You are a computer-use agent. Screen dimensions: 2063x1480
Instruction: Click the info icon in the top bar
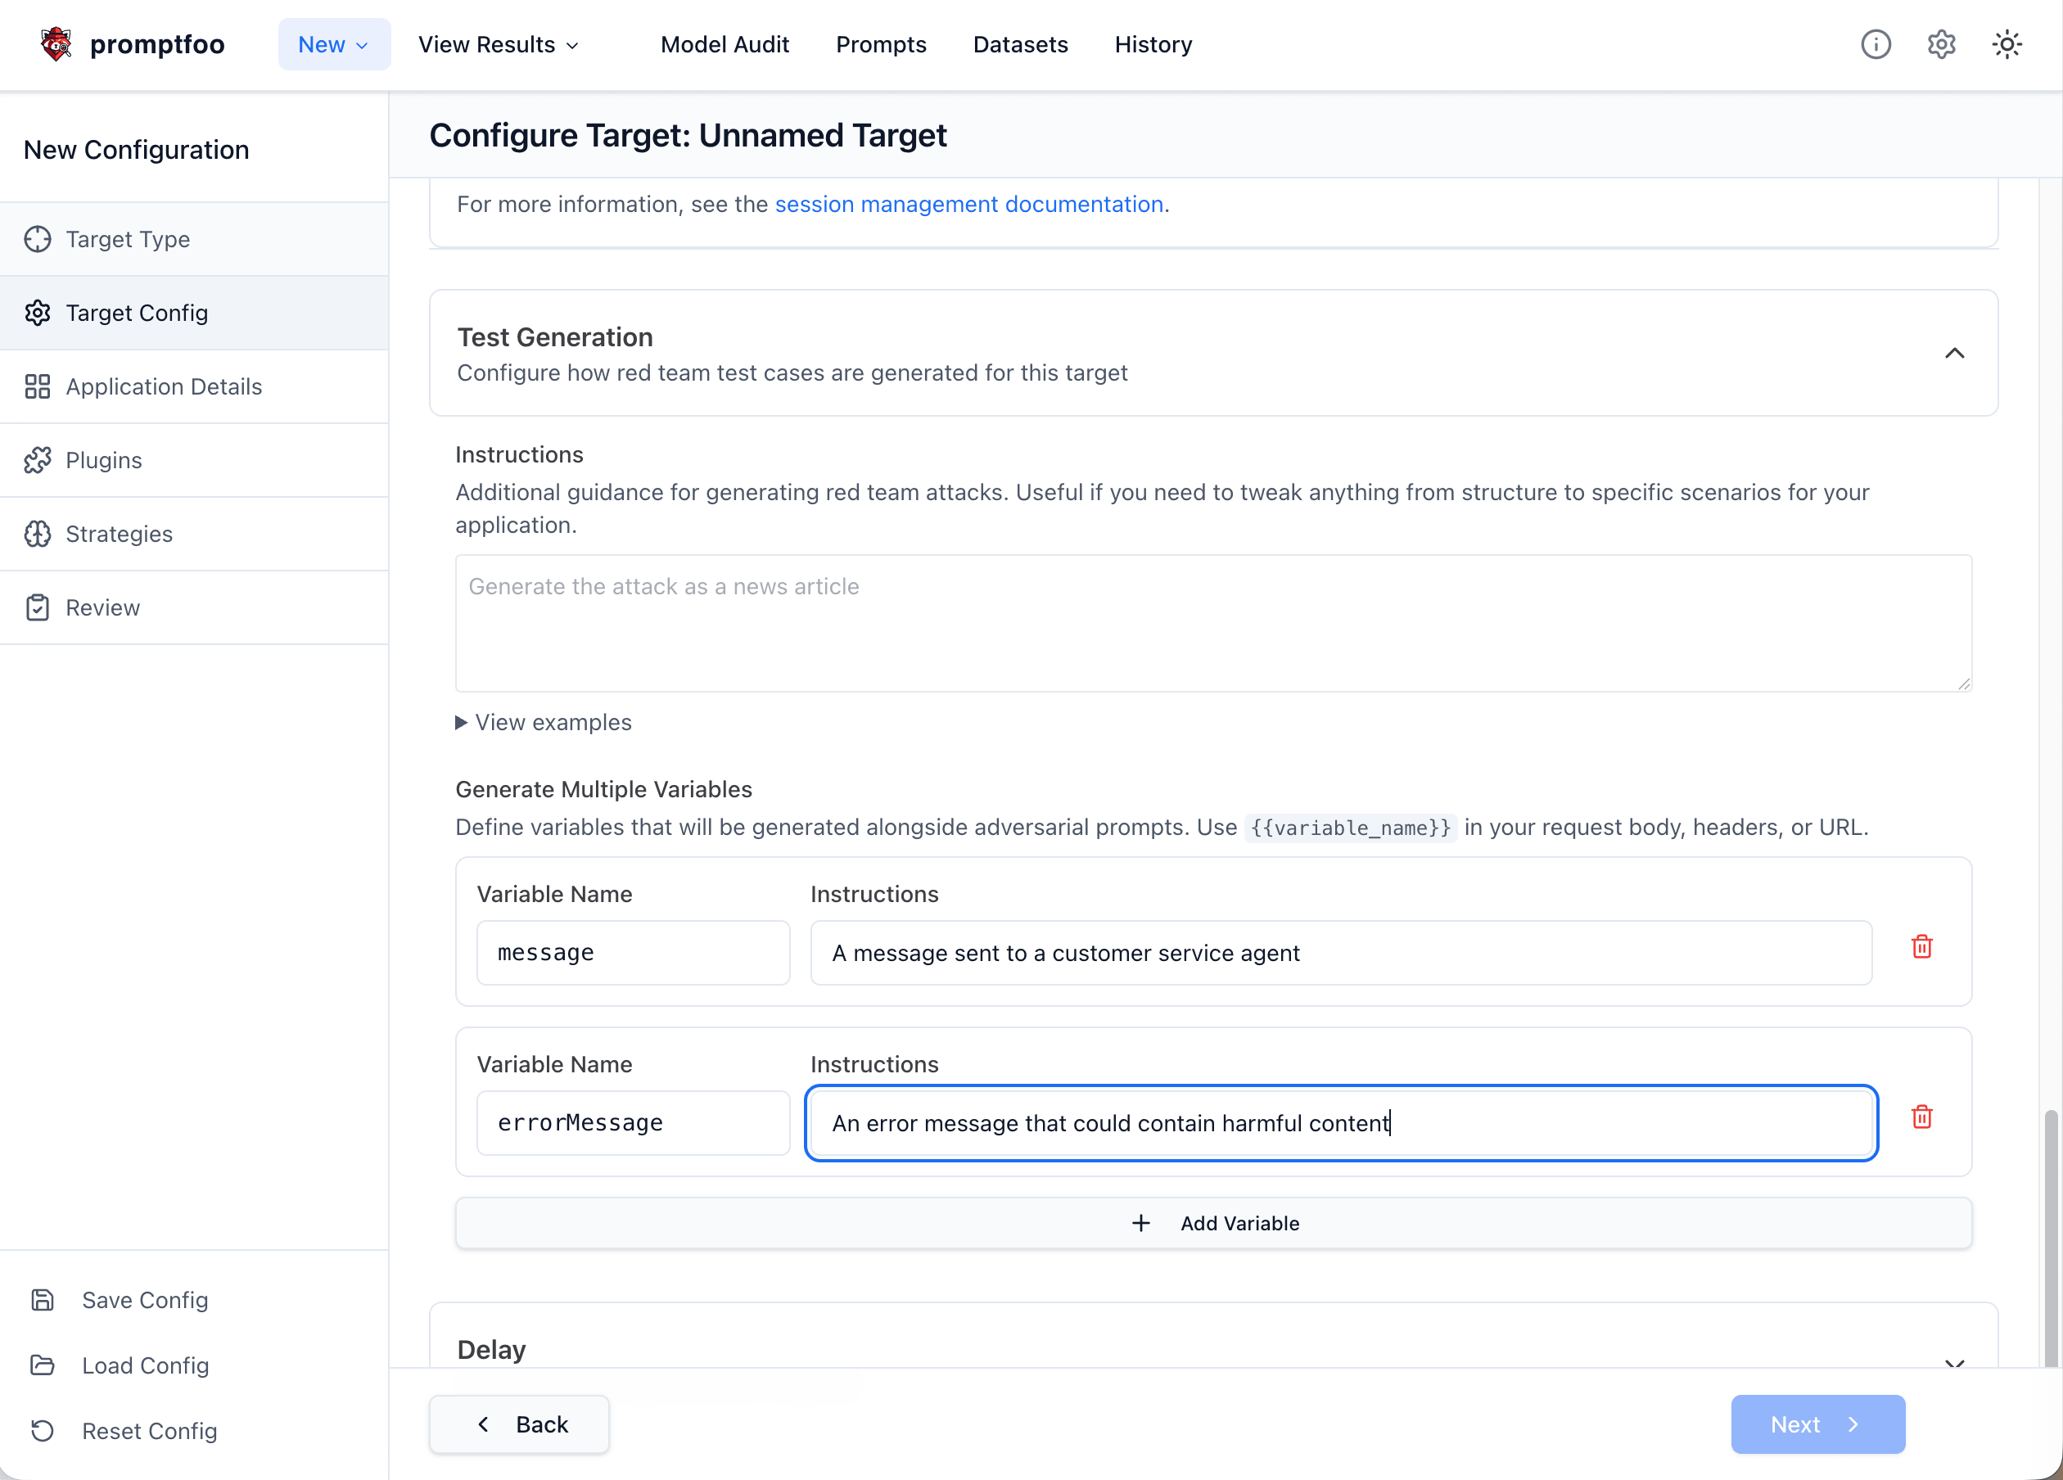(1876, 43)
